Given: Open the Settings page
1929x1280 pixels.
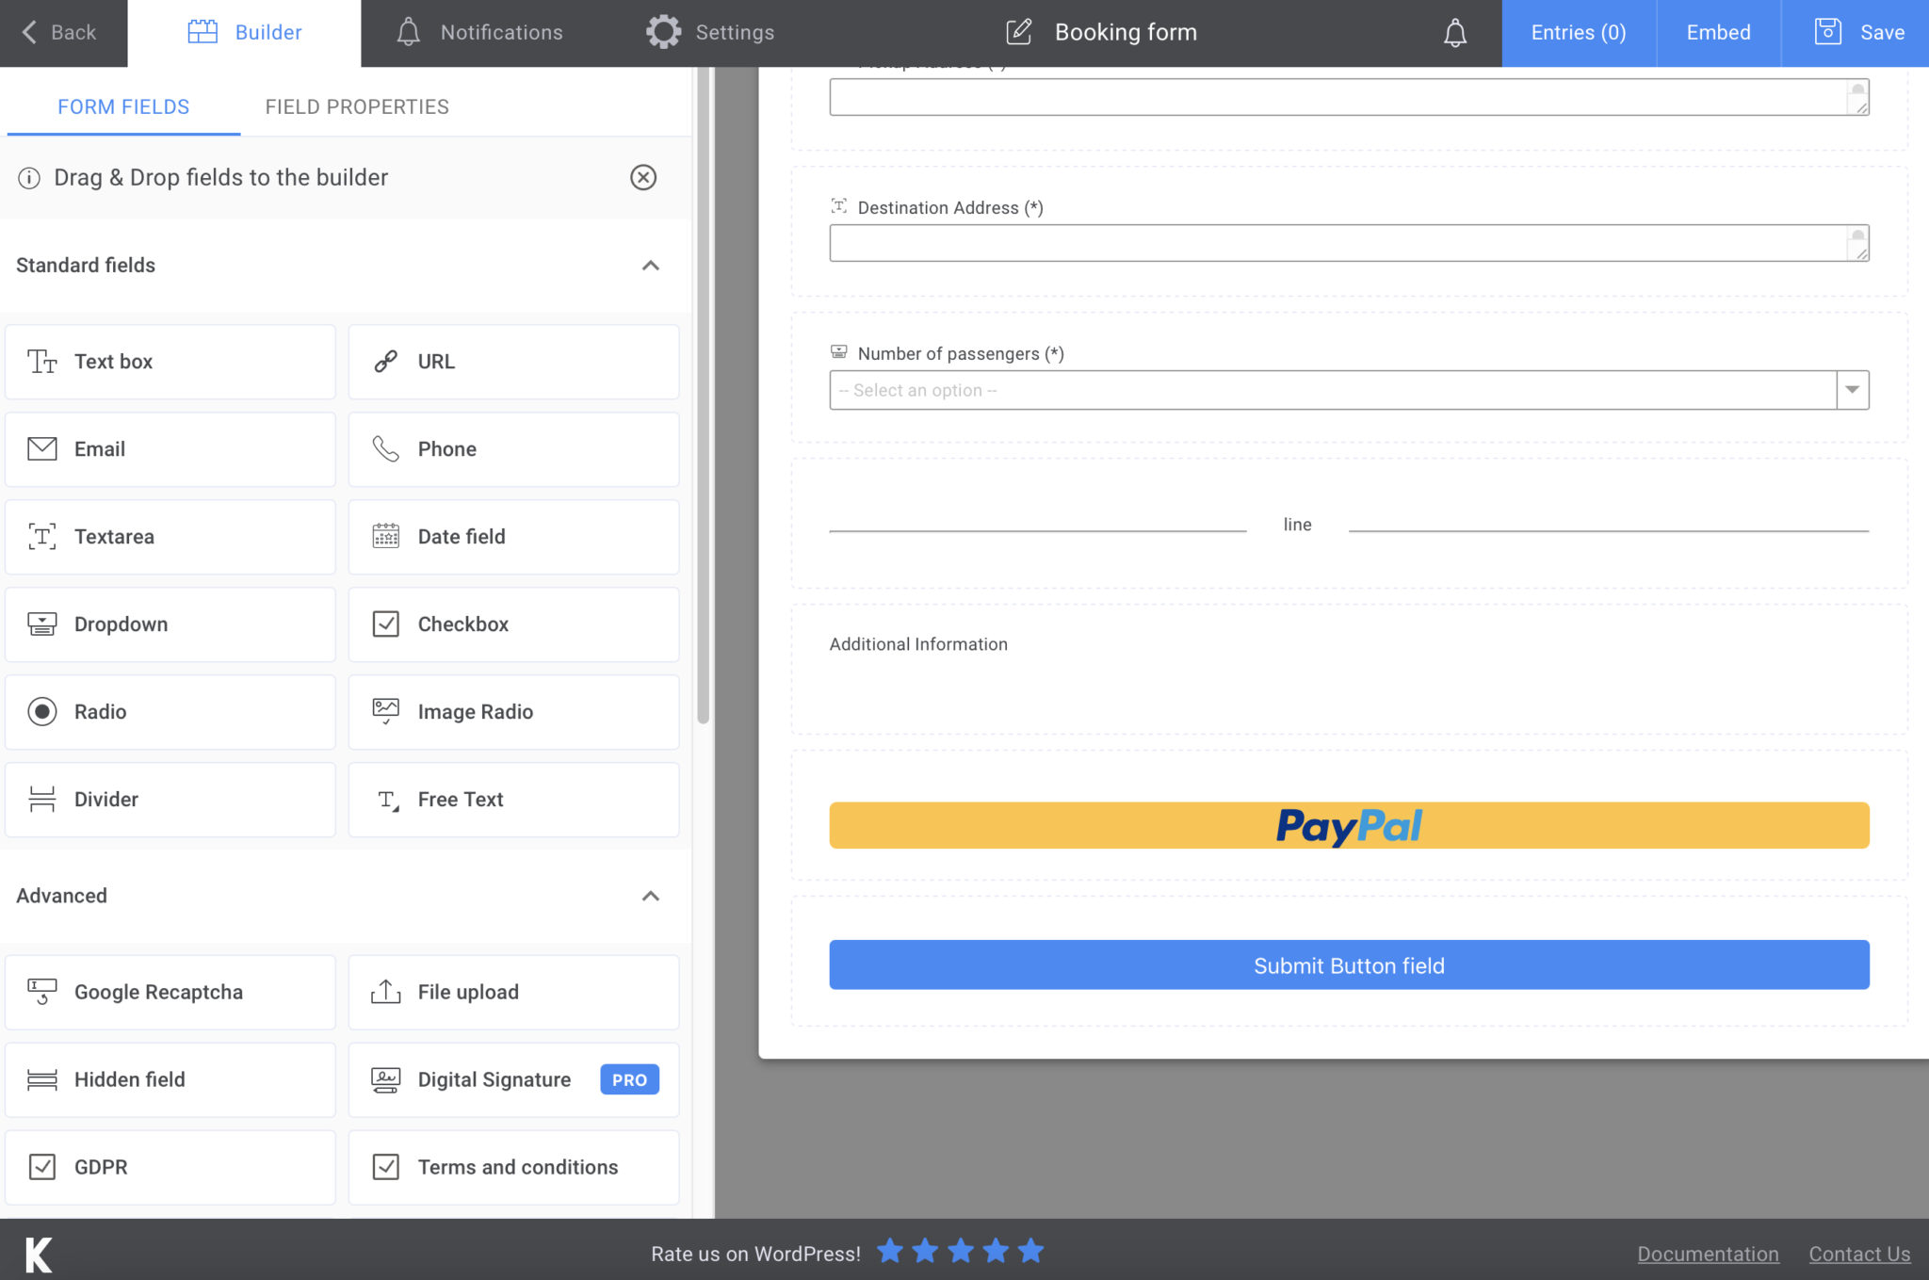Looking at the screenshot, I should (711, 31).
